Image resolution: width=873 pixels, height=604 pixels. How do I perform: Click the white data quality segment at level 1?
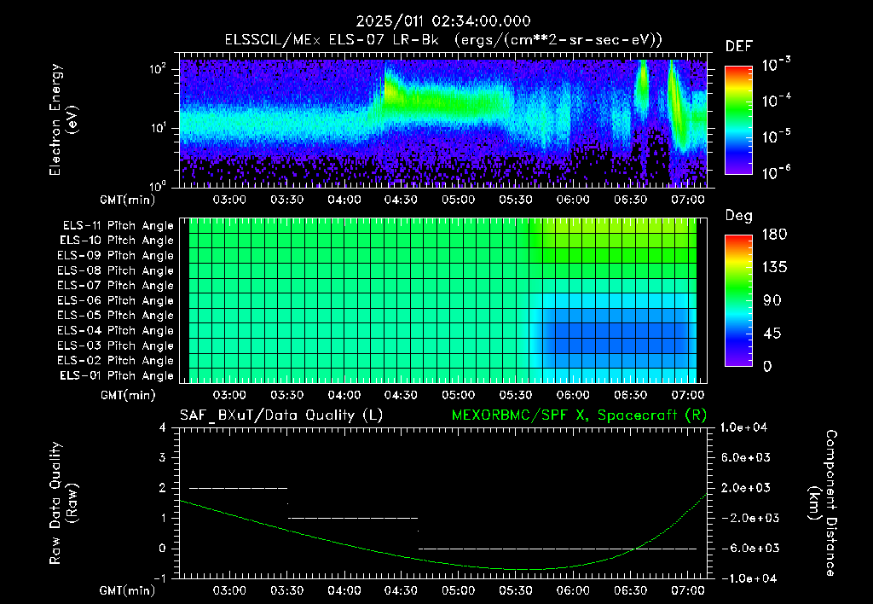click(353, 518)
